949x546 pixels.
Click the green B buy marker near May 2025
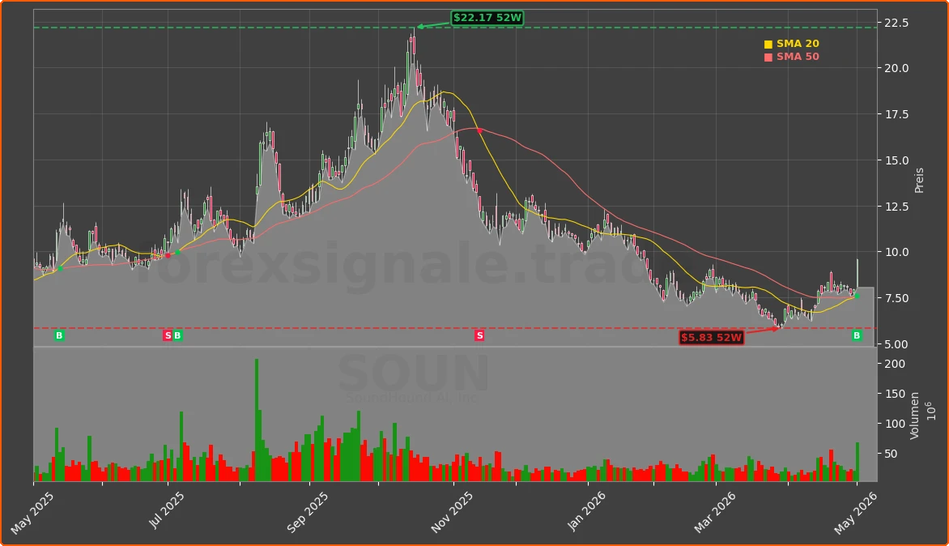(59, 335)
